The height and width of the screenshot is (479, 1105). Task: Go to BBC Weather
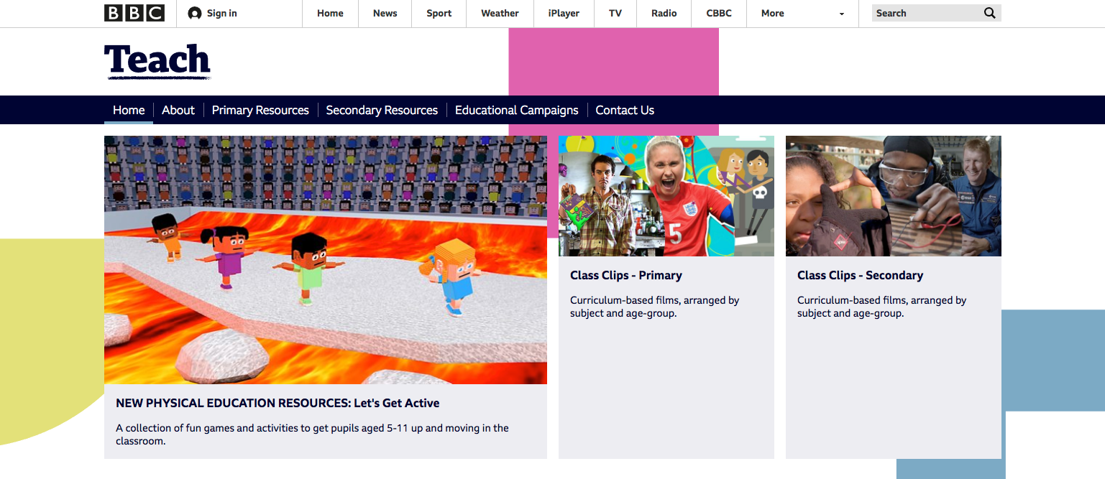500,13
